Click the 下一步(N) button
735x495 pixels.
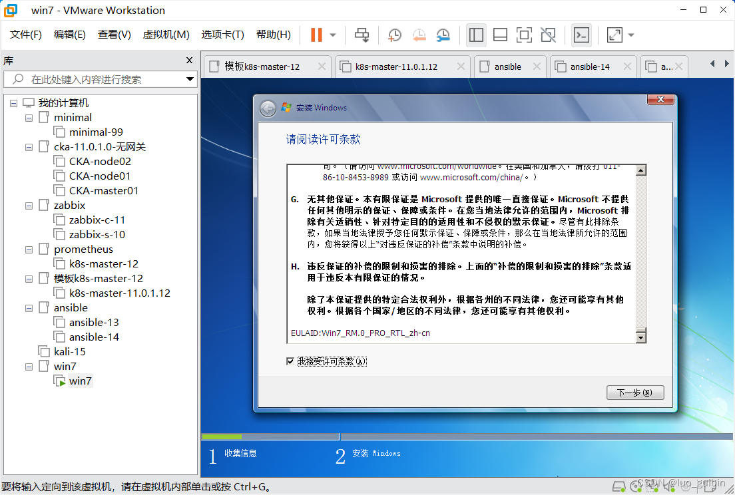(x=635, y=393)
